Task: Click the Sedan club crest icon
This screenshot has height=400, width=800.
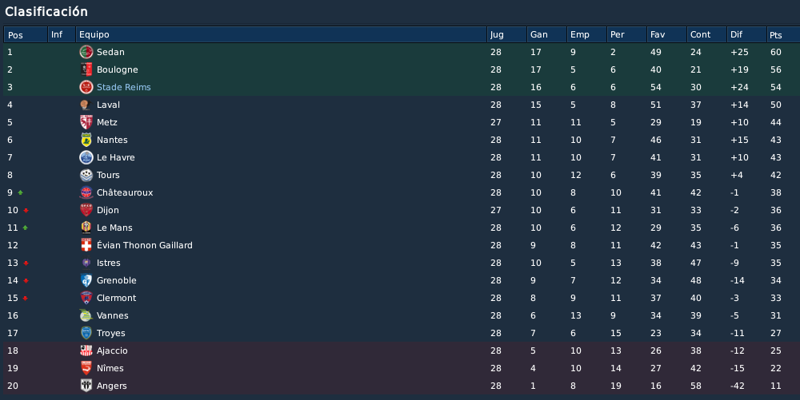Action: (x=86, y=52)
